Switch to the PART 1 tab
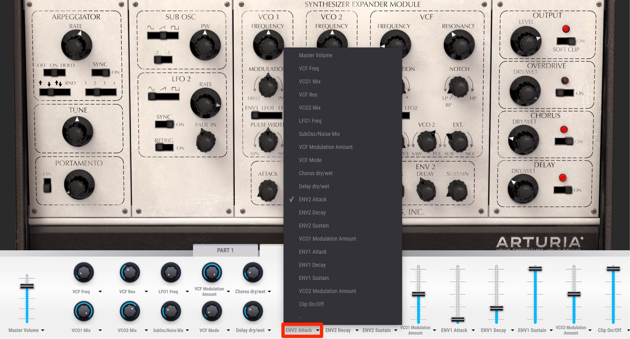 [226, 250]
